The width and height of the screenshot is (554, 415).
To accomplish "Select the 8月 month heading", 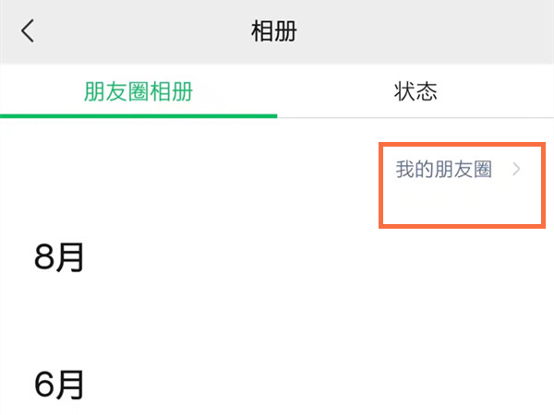I will point(60,257).
